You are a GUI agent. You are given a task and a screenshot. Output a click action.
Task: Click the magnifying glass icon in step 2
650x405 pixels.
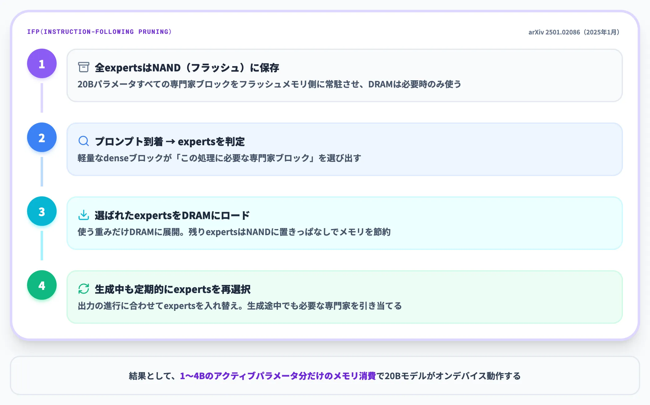click(x=83, y=141)
